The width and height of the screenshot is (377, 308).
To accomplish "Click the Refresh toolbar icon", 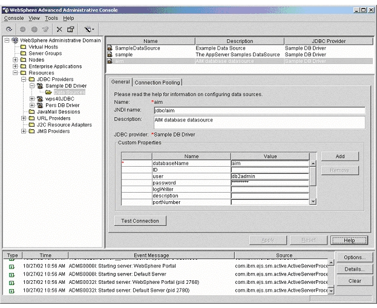I will pos(9,29).
